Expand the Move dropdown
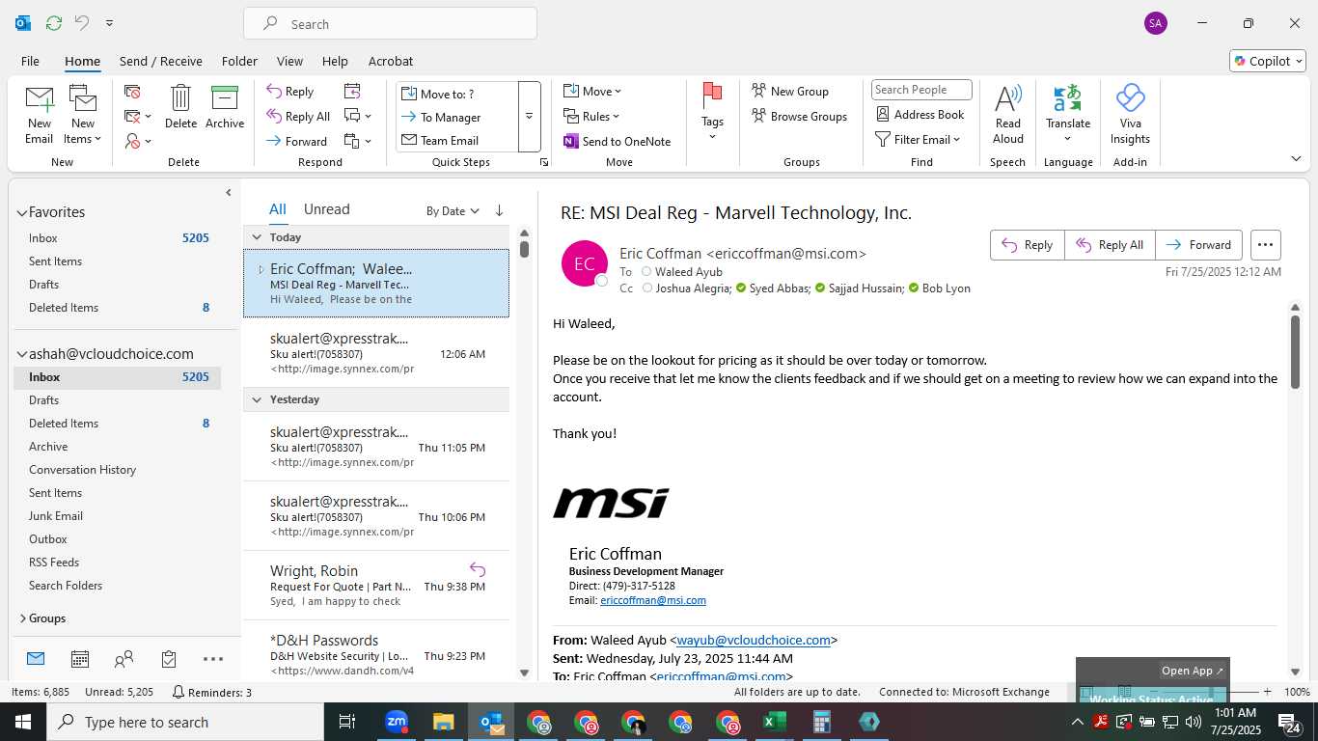Viewport: 1318px width, 741px height. (x=593, y=91)
